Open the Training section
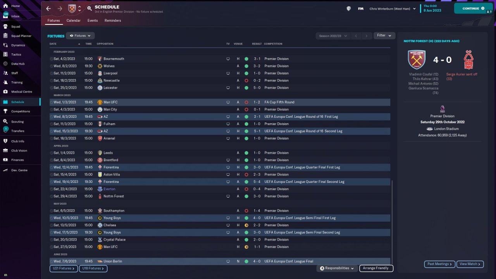Image resolution: width=496 pixels, height=279 pixels. pos(17,83)
